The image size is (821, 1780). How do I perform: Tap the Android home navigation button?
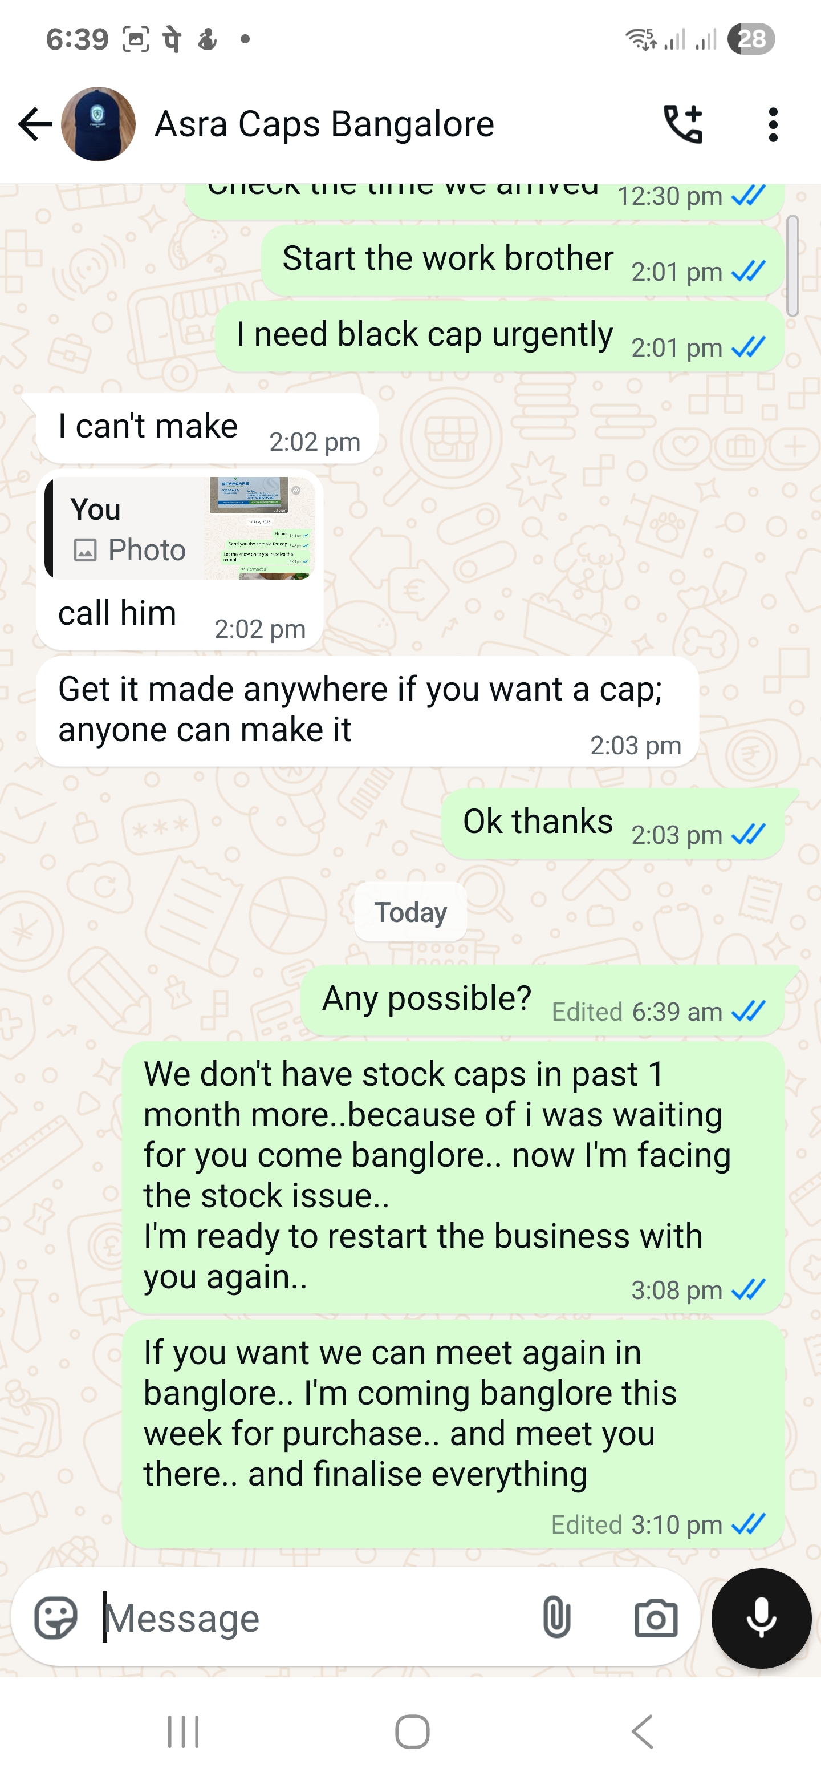coord(412,1732)
